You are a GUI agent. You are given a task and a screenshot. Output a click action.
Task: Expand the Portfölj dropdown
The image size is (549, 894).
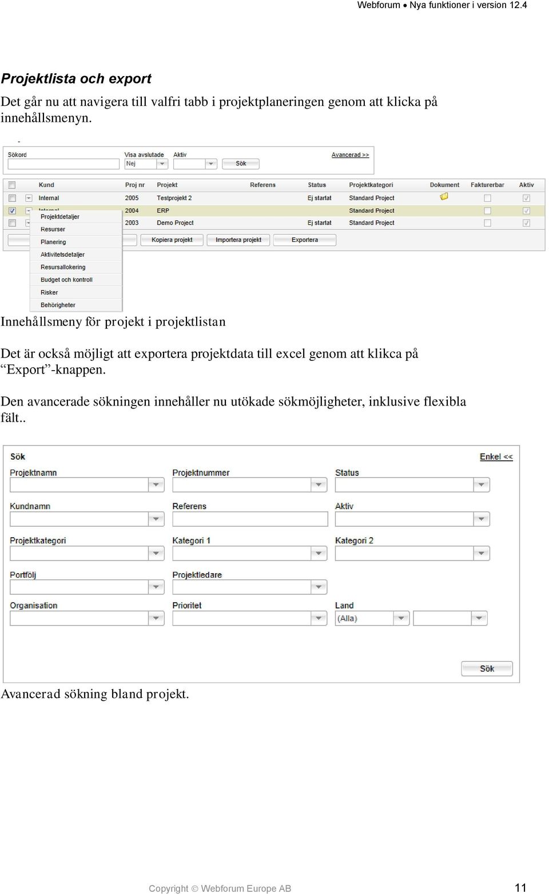pyautogui.click(x=156, y=587)
